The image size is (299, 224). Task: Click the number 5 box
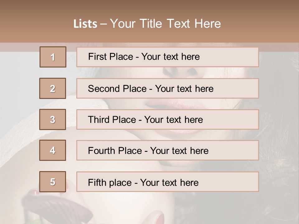(53, 182)
